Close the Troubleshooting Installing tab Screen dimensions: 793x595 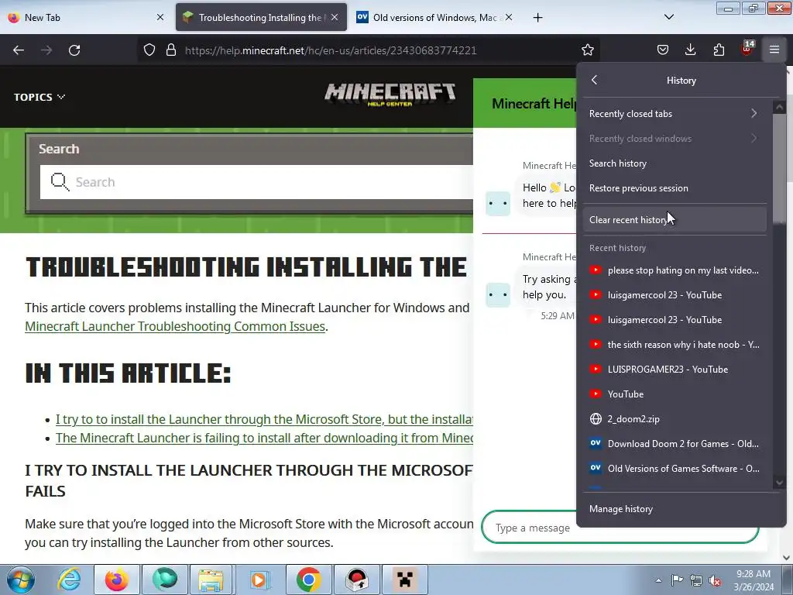point(335,17)
